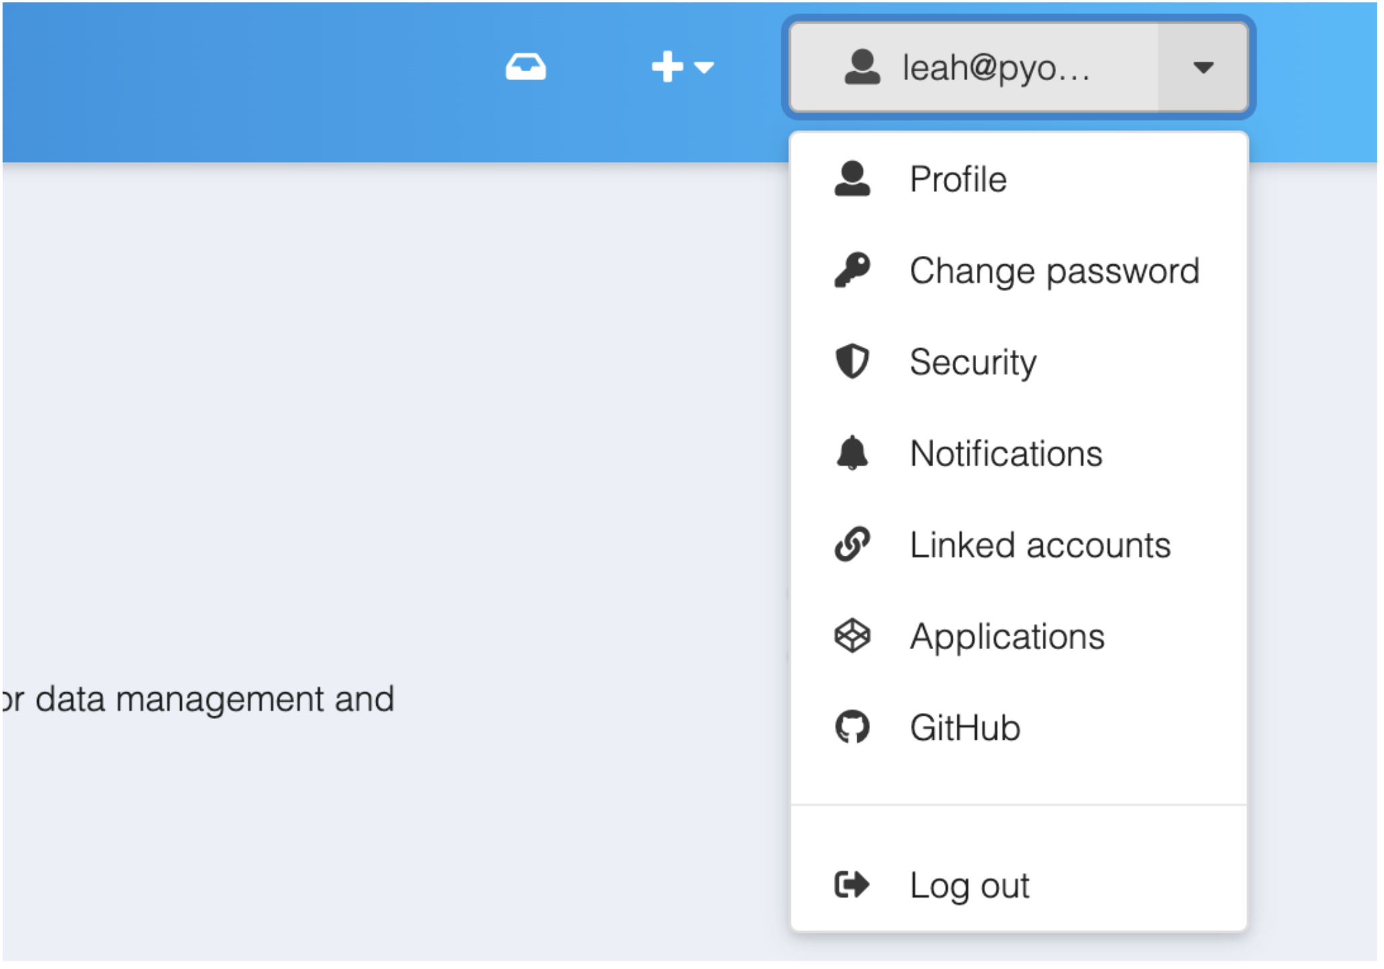Viewport: 1384px width, 969px height.
Task: Click the key icon beside Change password
Action: pyautogui.click(x=852, y=270)
